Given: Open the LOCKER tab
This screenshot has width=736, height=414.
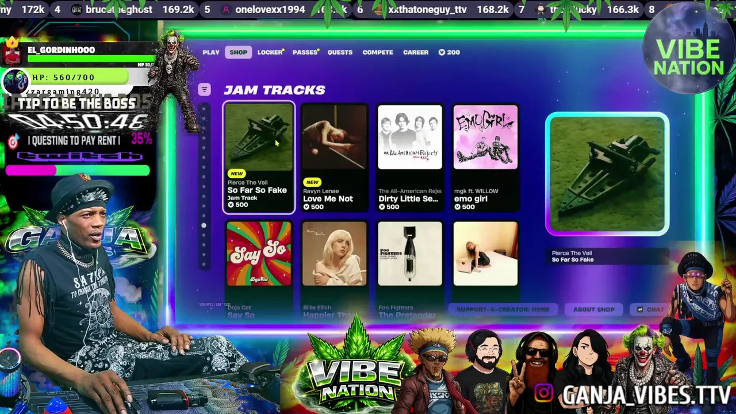Looking at the screenshot, I should point(270,52).
